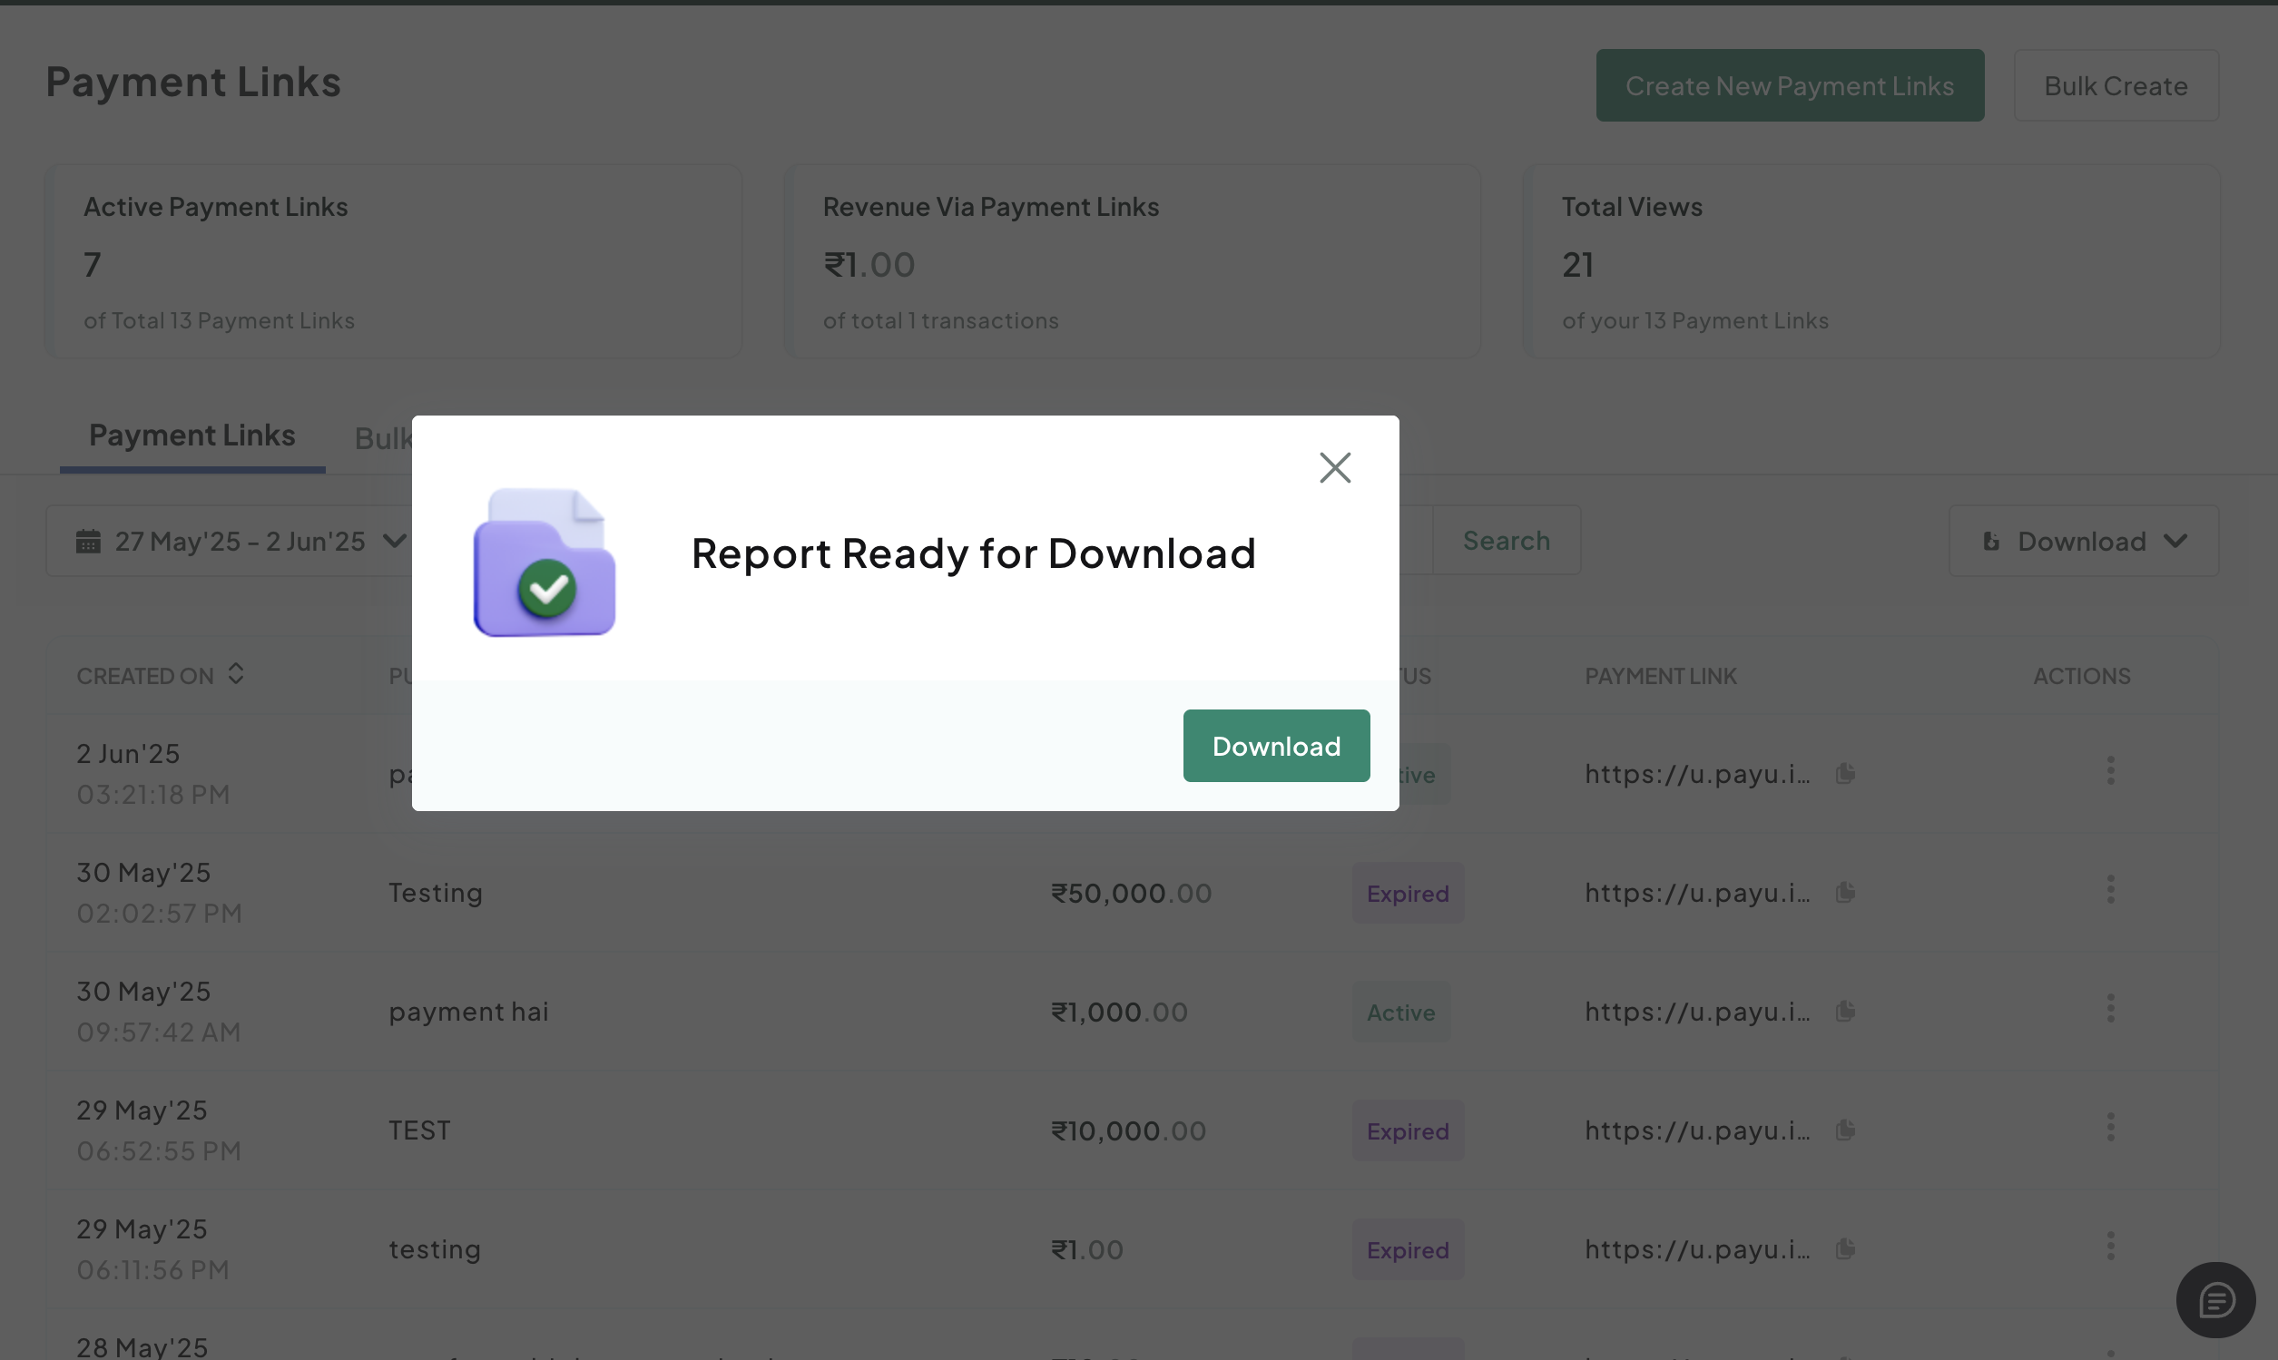Copy payment link of TEST row
This screenshot has width=2278, height=1360.
[1845, 1130]
